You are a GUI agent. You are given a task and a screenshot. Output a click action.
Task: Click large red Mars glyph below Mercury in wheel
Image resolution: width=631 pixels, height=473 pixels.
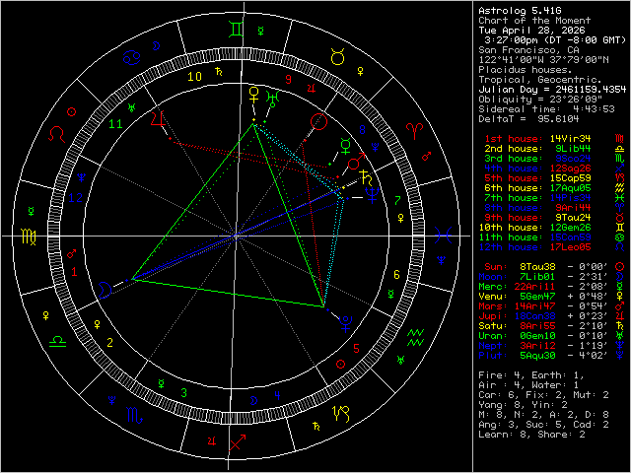coord(356,162)
